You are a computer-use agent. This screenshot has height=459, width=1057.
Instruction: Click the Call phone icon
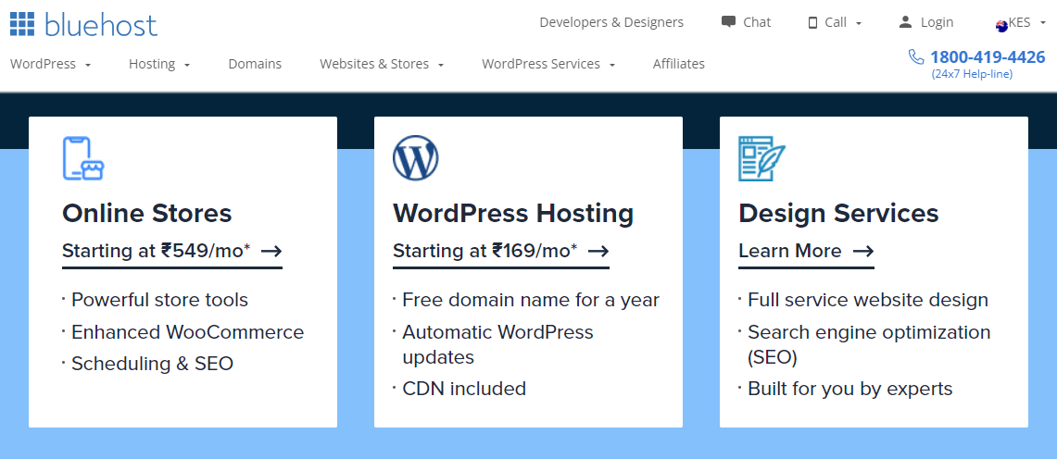(812, 22)
